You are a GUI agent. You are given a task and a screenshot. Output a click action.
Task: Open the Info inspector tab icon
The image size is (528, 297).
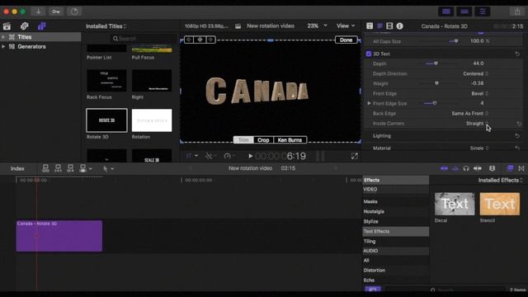click(399, 26)
